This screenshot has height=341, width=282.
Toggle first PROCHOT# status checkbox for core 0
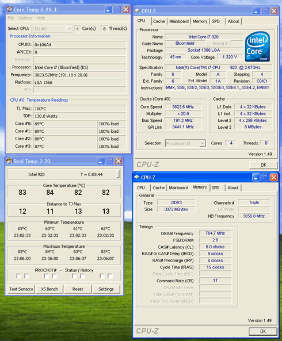click(x=19, y=276)
